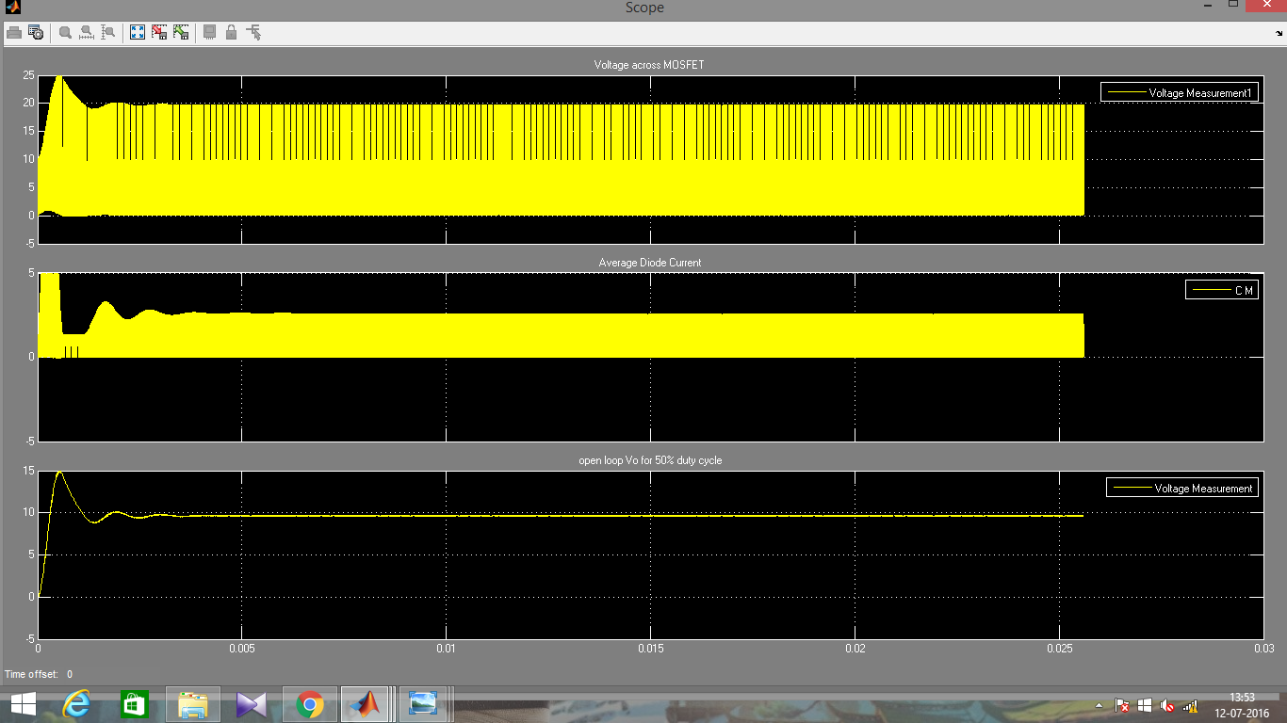Activate the Zoom tool
1287x723 pixels.
coord(64,32)
